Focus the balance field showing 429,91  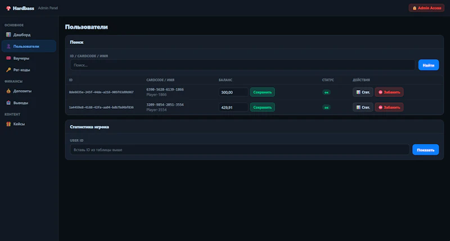(x=233, y=107)
